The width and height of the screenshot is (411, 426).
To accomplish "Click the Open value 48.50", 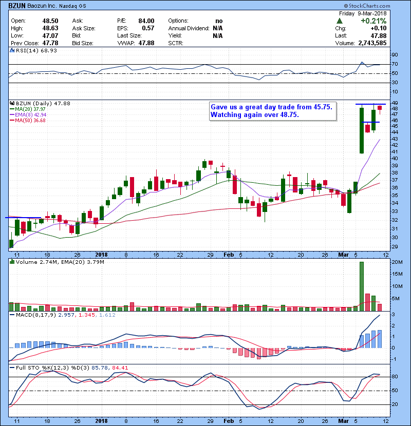I will (x=50, y=21).
